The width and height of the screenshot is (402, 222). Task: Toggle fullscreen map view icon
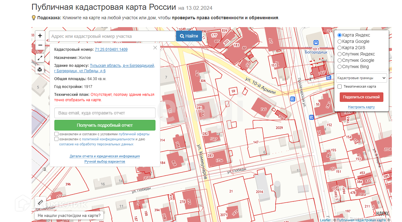point(40,58)
